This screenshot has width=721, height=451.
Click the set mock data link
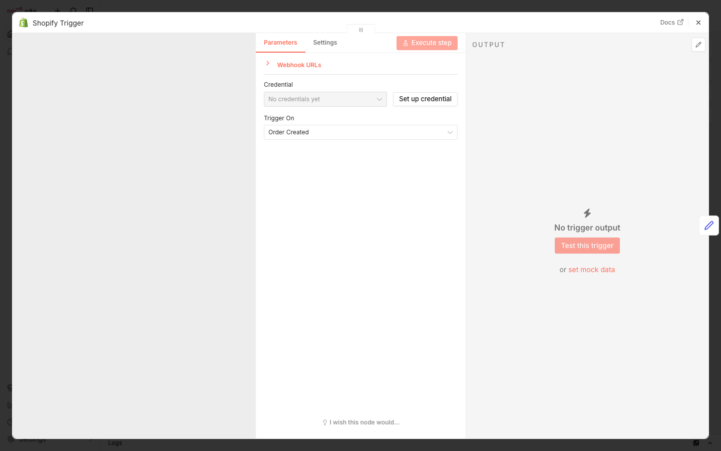tap(591, 270)
